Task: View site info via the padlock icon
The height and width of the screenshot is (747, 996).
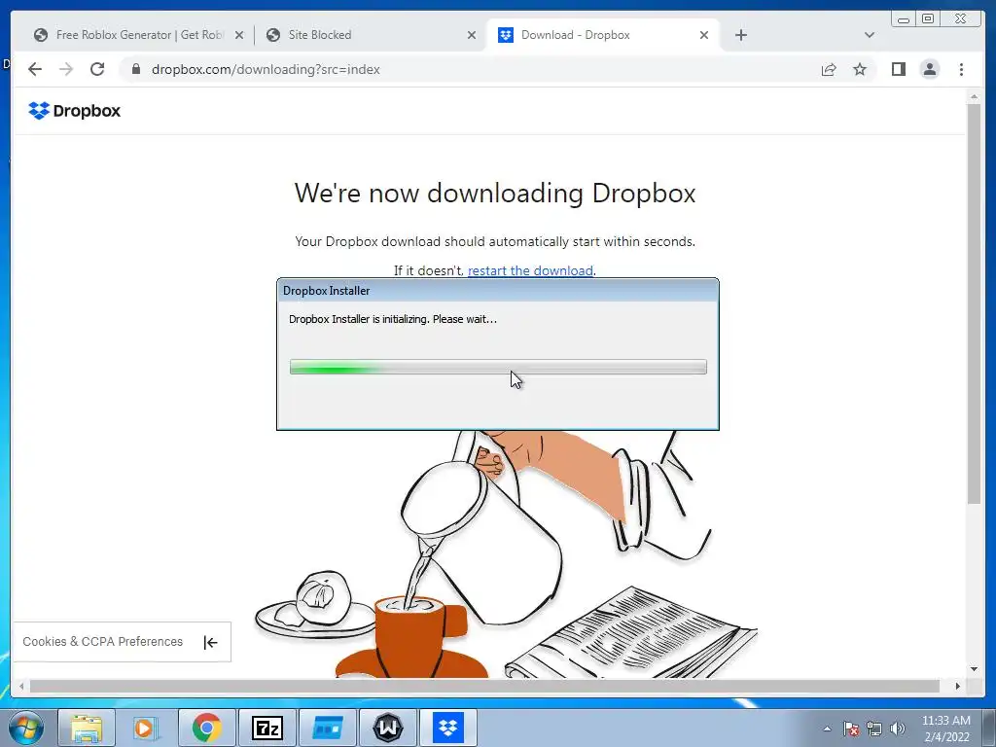Action: click(x=135, y=69)
